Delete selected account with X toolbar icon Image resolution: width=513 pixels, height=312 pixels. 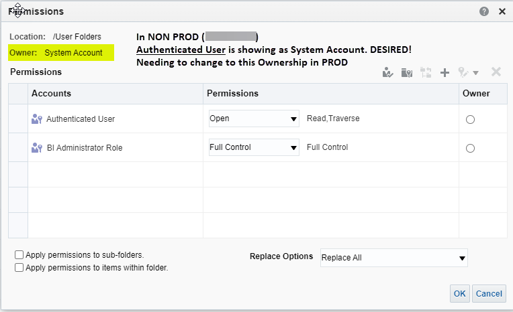coord(496,72)
